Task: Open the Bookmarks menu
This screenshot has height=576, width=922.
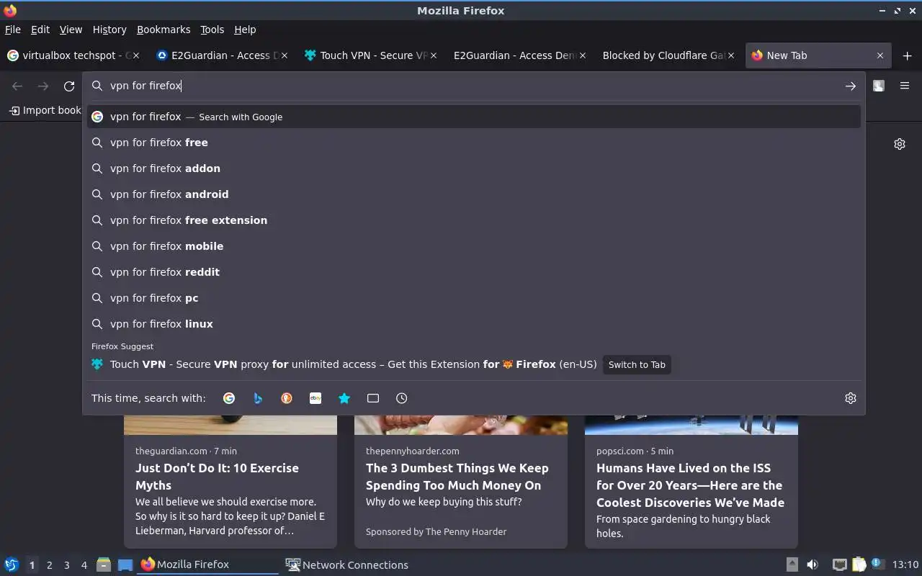Action: point(164,30)
